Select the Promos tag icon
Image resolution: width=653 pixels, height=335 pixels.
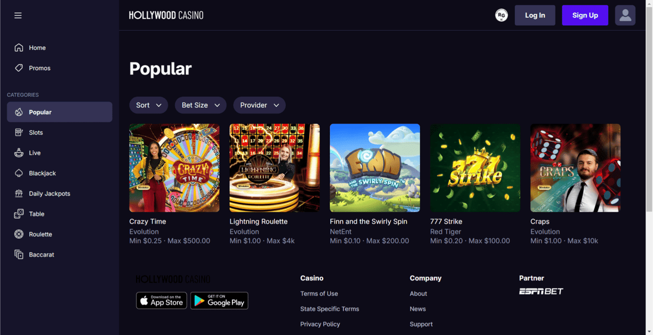(x=19, y=68)
